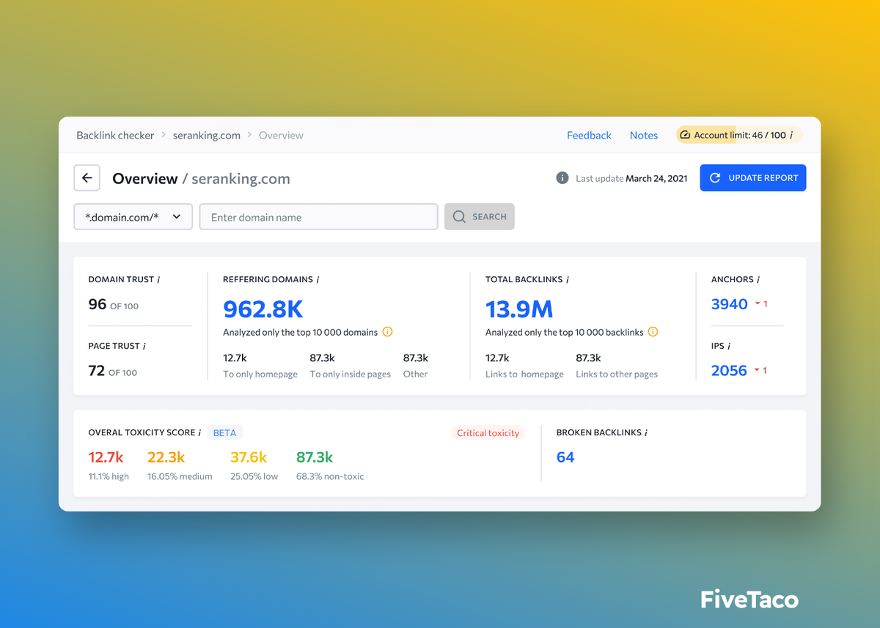Click the info icon next to Domain Trust
The image size is (880, 628).
point(158,280)
